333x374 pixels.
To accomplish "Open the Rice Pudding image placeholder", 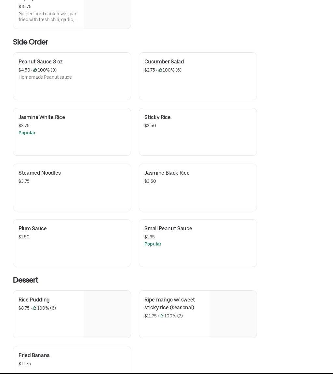I will click(107, 314).
